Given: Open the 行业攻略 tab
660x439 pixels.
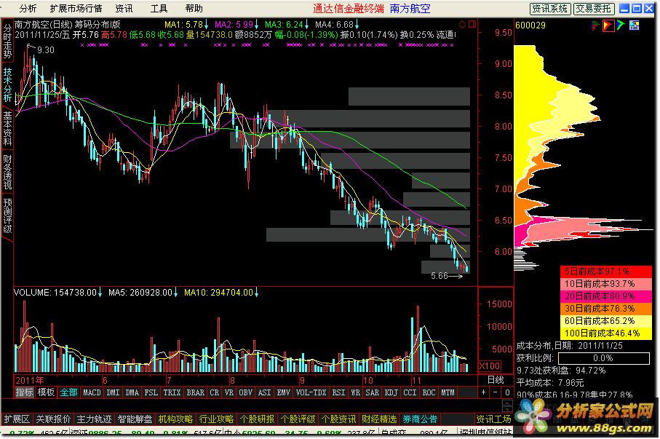Looking at the screenshot, I should 216,419.
